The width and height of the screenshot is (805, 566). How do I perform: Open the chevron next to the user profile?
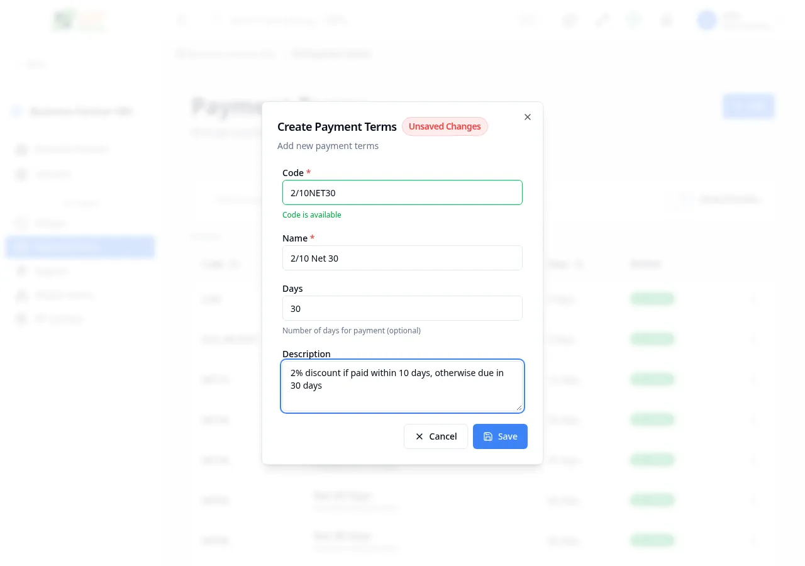pos(780,20)
